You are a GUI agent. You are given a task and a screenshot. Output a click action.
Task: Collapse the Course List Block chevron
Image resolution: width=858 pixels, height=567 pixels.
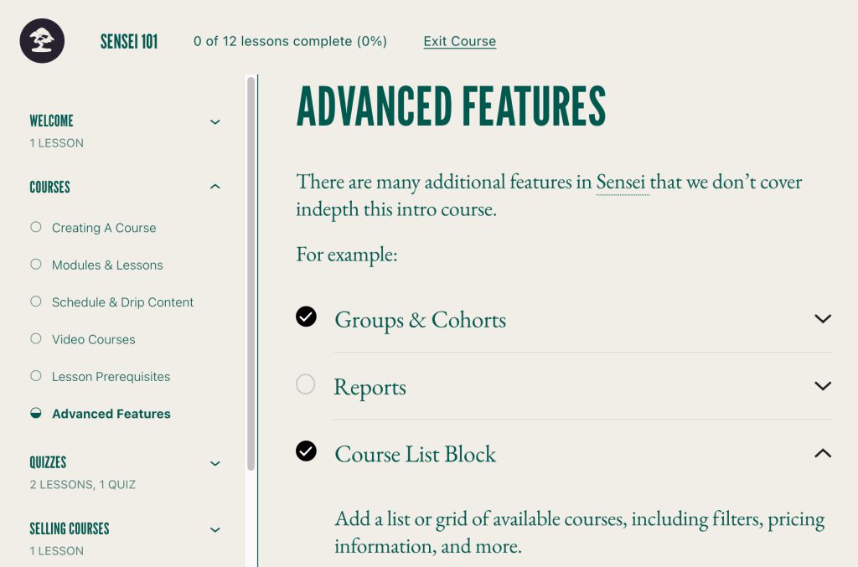click(x=823, y=453)
